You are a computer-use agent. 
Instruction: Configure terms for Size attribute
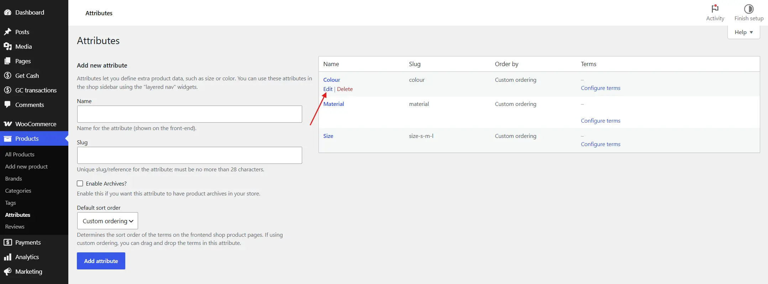(600, 144)
